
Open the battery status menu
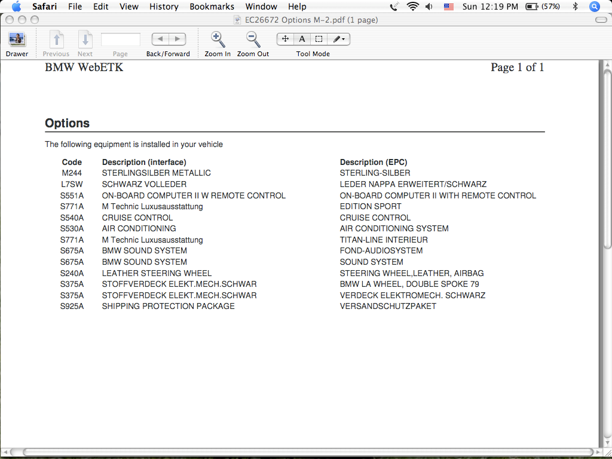point(543,7)
